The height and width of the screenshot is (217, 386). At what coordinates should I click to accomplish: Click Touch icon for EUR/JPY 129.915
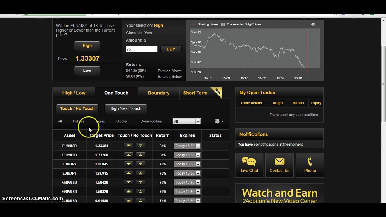pos(129,173)
